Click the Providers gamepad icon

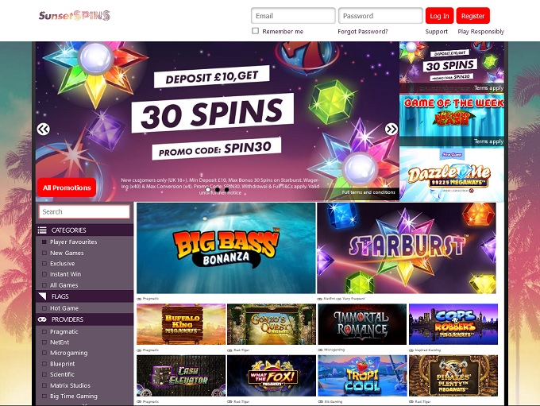tap(42, 319)
